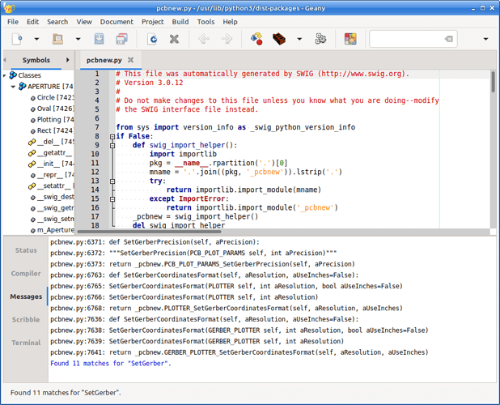Jump to match at pcbnew.py:7636
This screenshot has width=500, height=405.
coord(272,319)
